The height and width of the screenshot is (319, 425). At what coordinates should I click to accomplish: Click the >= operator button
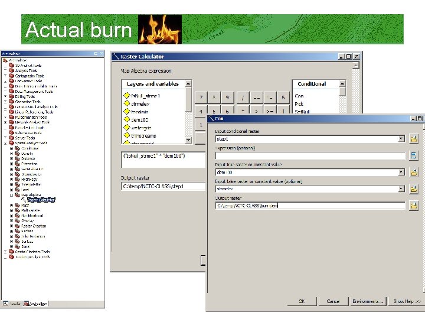tap(270, 111)
